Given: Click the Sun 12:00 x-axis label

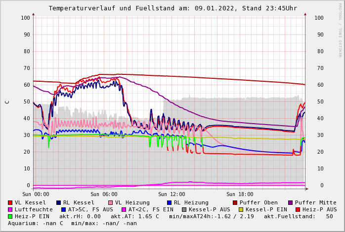Looking at the screenshot, I should pyautogui.click(x=172, y=195).
